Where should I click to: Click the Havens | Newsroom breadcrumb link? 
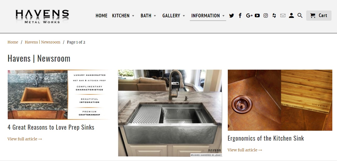pos(42,42)
